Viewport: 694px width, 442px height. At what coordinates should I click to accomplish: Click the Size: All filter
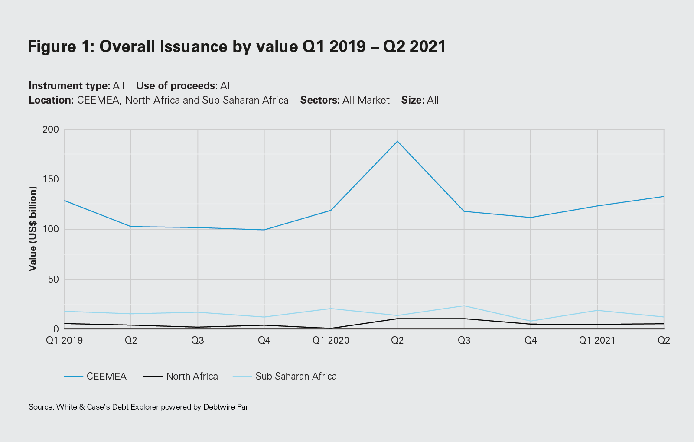(420, 100)
